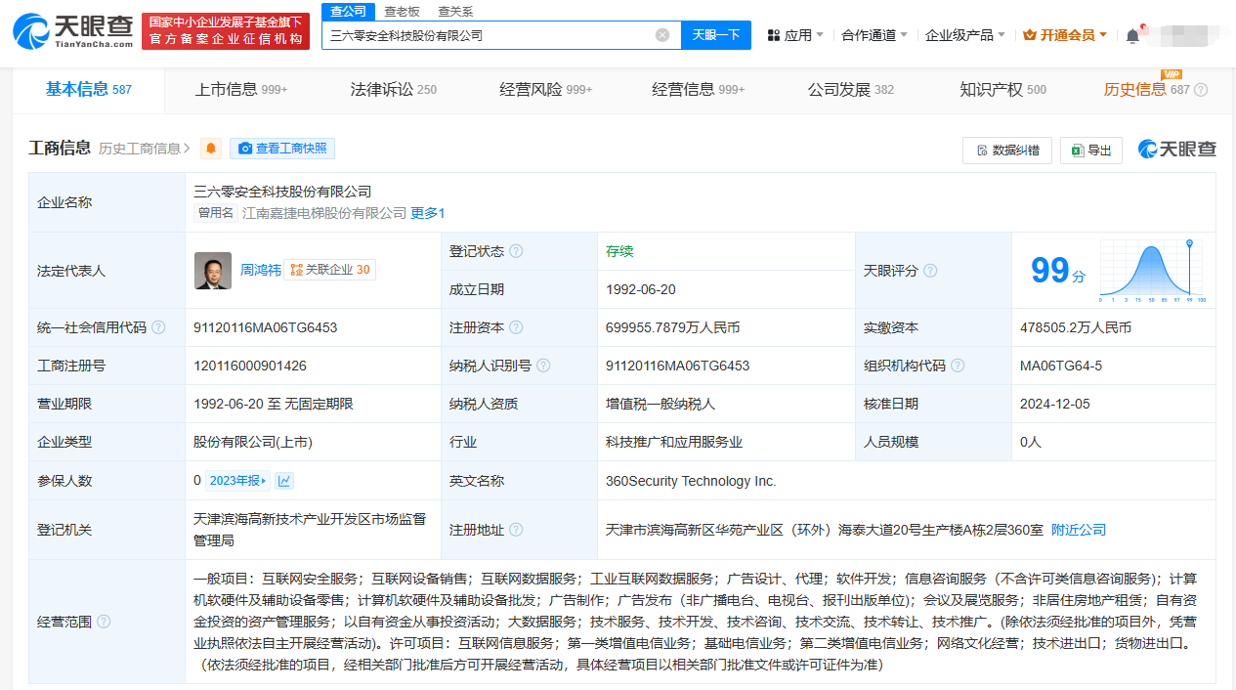The image size is (1236, 690).
Task: Click the 天眼一下 search button
Action: [716, 35]
